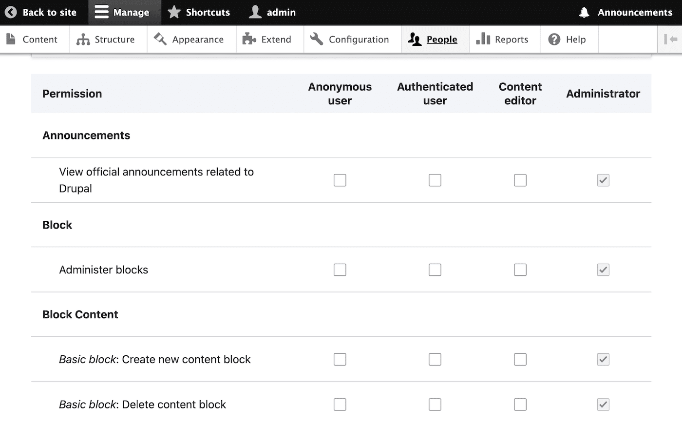The image size is (682, 425).
Task: Click the Back to site link text
Action: [50, 12]
